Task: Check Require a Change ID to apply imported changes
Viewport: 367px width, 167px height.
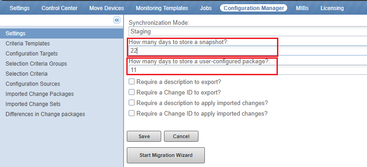Action: coord(131,113)
